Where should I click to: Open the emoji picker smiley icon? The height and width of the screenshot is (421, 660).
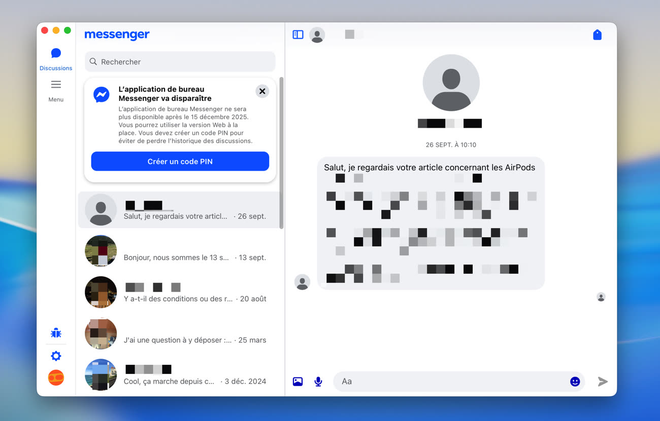coord(575,381)
